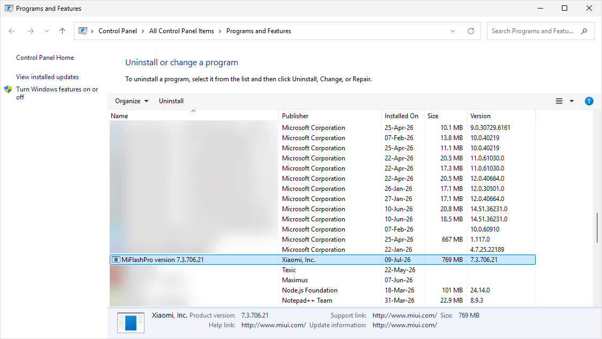Click the MiFlashPro program icon in list

(116, 260)
